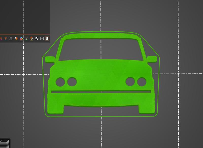Click the upward chevrons icon with magenta underline
Image resolution: width=203 pixels, height=148 pixels.
tap(1, 38)
